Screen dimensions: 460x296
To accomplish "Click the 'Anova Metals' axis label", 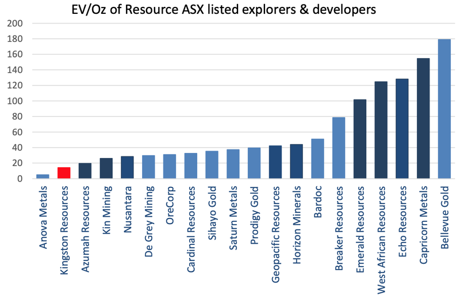I will coord(43,217).
